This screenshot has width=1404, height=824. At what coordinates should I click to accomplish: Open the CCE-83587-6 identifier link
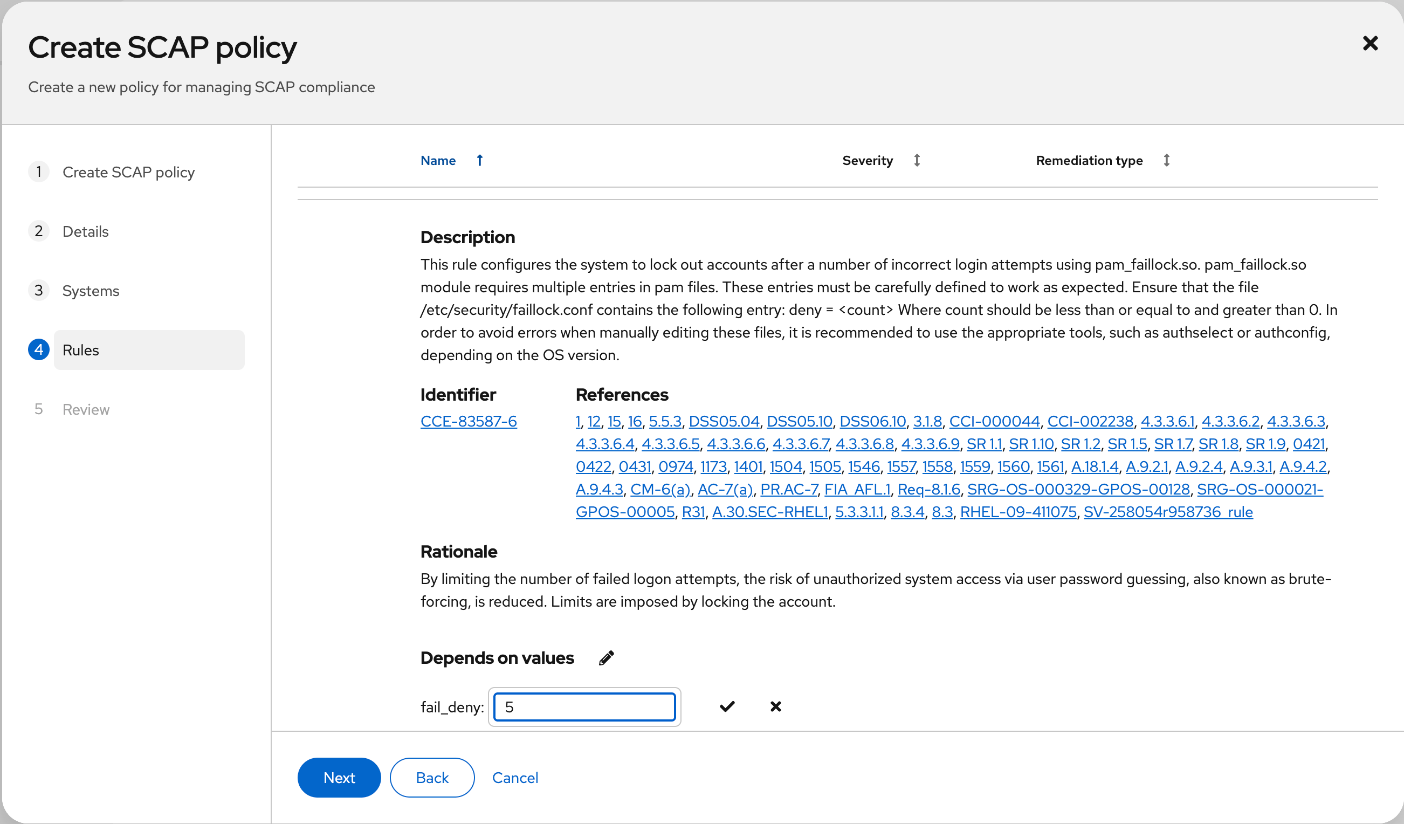pos(469,422)
